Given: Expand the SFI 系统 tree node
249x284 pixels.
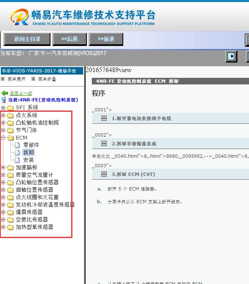Looking at the screenshot, I should [3, 108].
